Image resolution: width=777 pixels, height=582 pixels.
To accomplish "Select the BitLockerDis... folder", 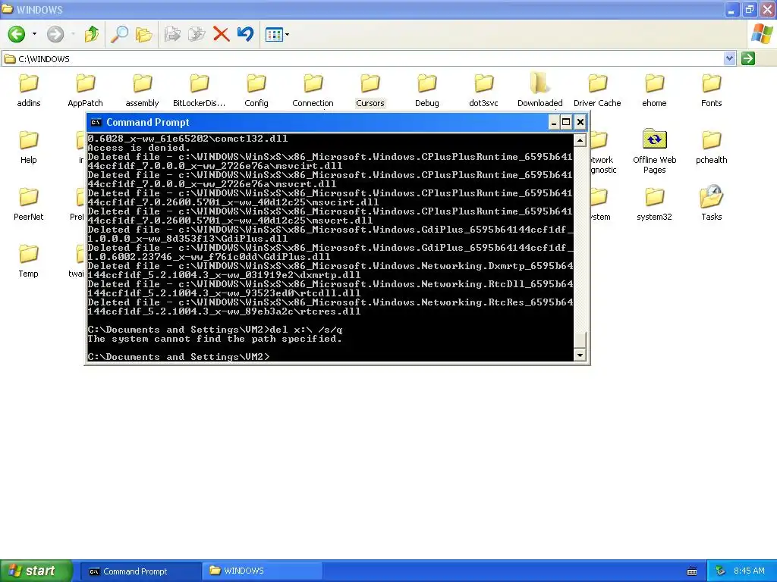I will pyautogui.click(x=200, y=91).
